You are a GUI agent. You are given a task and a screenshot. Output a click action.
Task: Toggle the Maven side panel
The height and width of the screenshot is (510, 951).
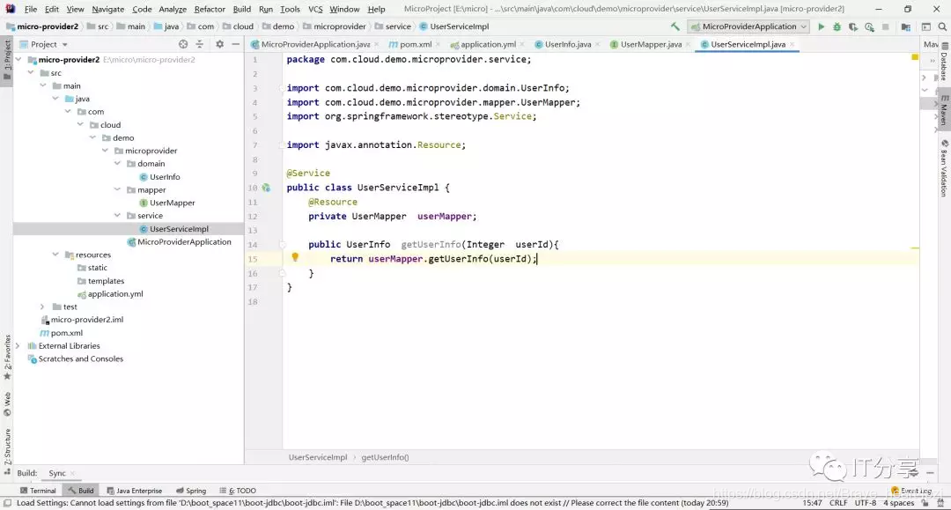coord(944,110)
